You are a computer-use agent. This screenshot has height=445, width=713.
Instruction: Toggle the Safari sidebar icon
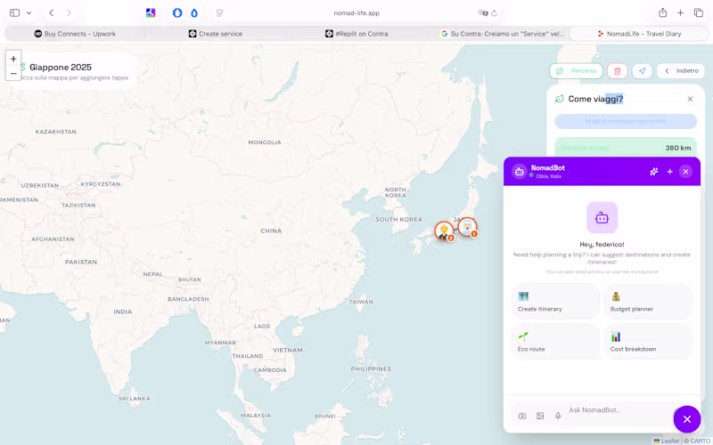tap(14, 12)
